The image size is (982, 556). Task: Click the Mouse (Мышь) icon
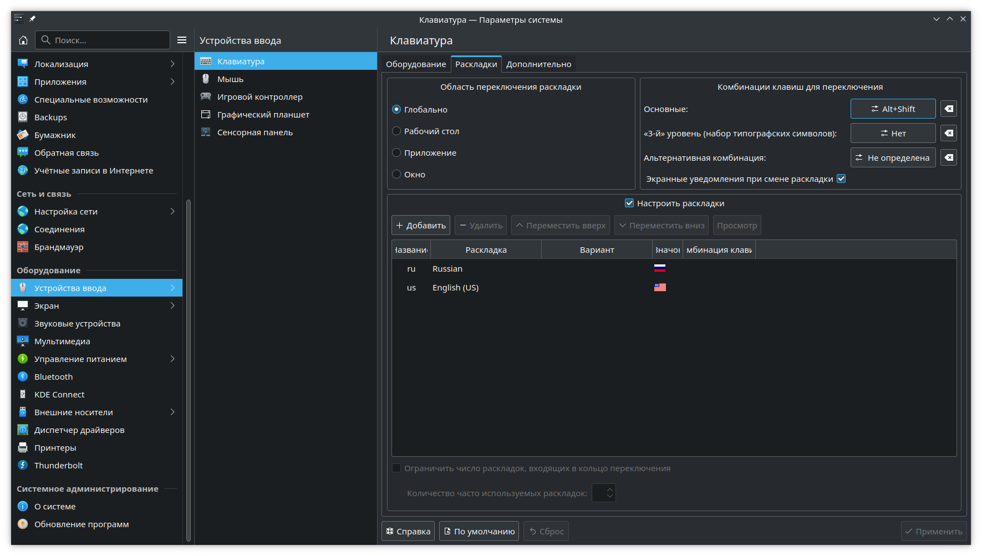206,79
